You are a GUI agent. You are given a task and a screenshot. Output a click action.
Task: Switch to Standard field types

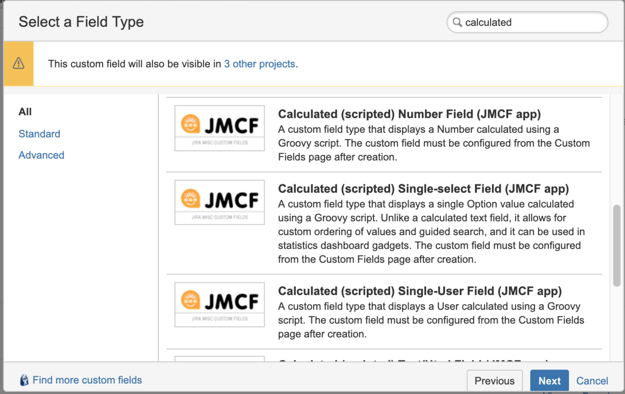click(39, 134)
